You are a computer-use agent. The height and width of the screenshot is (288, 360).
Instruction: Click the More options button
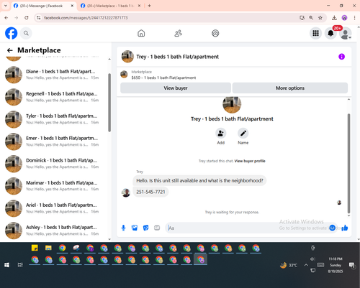pos(290,88)
